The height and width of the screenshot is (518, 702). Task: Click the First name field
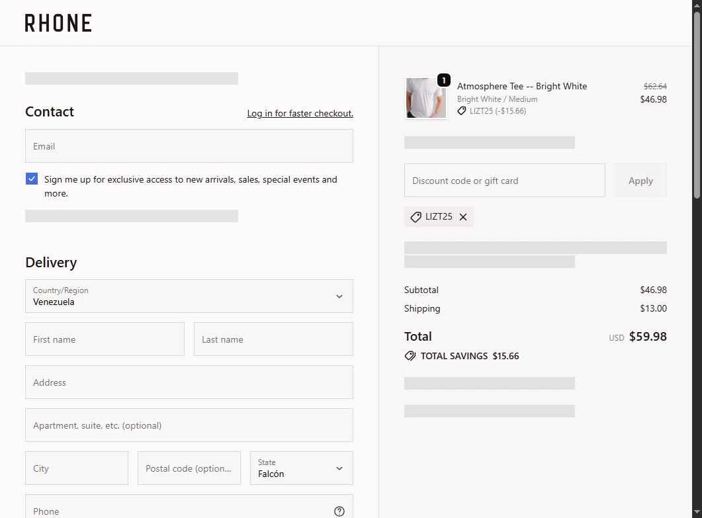click(105, 339)
